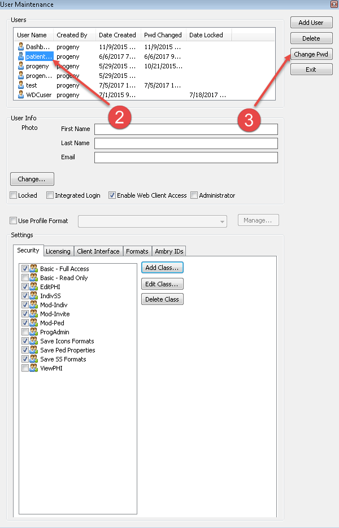Click the Save Icons Formats group icon
This screenshot has height=528, width=339.
point(34,341)
